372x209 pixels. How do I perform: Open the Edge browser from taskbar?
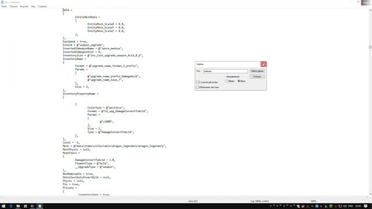coord(11,206)
